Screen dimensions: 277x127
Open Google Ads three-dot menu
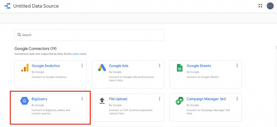160,66
